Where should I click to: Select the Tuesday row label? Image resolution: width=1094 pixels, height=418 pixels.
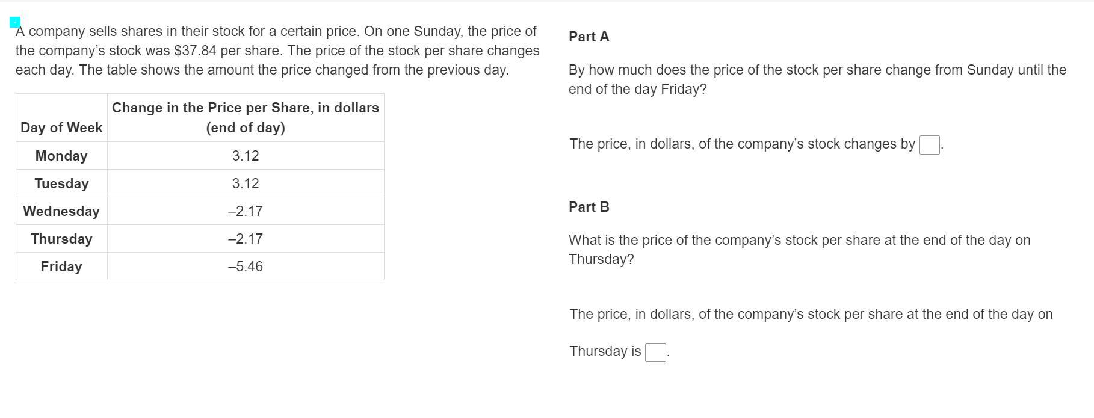click(61, 183)
